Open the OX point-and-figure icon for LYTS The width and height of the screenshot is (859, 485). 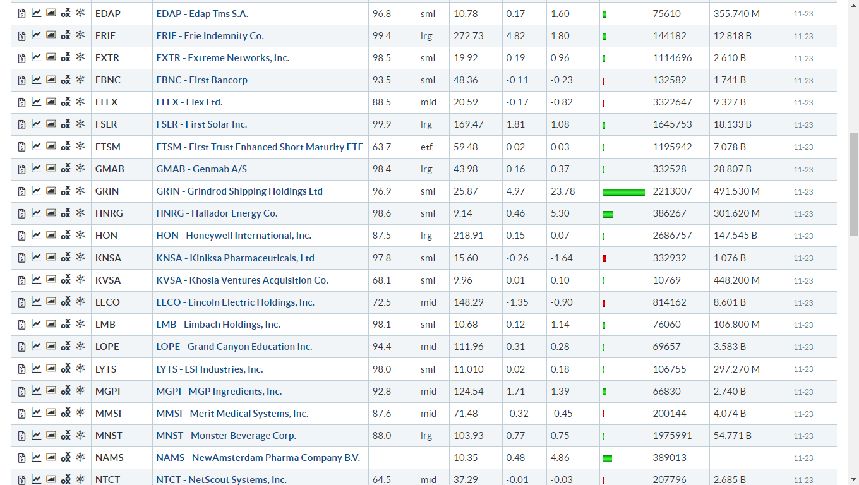pos(66,369)
